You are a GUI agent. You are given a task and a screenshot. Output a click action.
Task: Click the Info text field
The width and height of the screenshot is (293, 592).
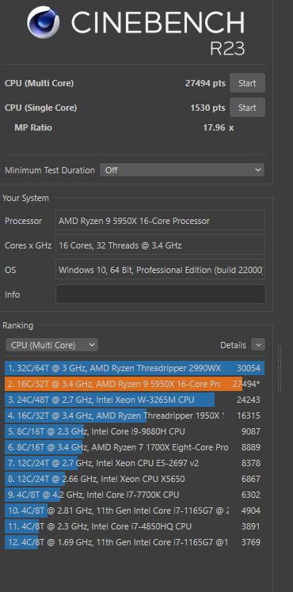[x=161, y=294]
